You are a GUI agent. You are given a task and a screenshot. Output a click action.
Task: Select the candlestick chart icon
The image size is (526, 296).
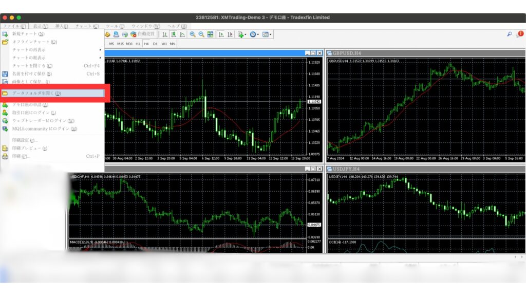[174, 34]
